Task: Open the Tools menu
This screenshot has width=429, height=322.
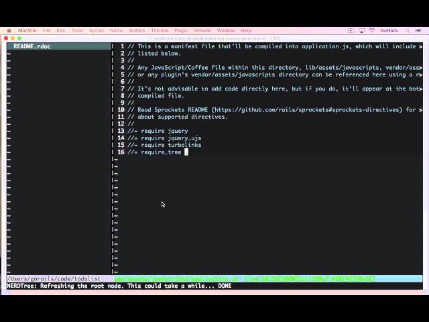Action: tap(77, 30)
